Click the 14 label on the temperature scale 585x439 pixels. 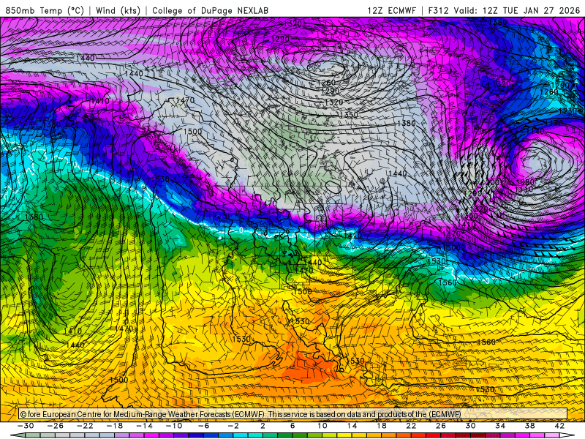[352, 426]
